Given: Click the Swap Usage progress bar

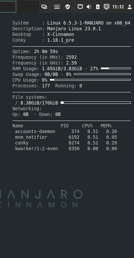Looking at the screenshot, I should click(103, 74).
